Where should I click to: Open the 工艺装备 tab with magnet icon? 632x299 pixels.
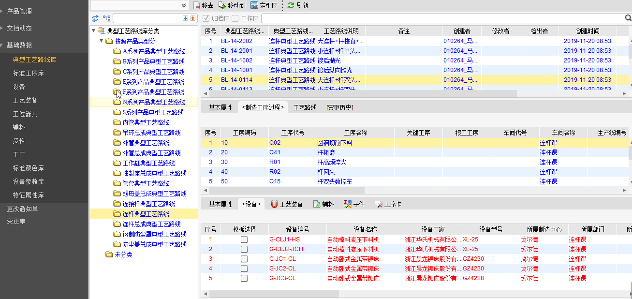pos(287,204)
